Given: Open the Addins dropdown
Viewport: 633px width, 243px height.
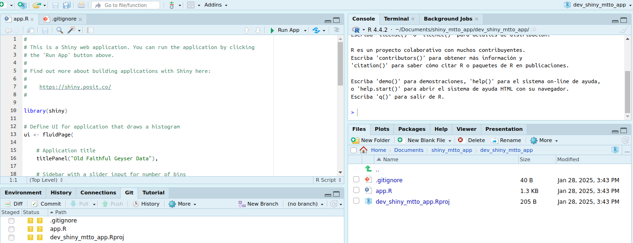Looking at the screenshot, I should click(x=216, y=5).
